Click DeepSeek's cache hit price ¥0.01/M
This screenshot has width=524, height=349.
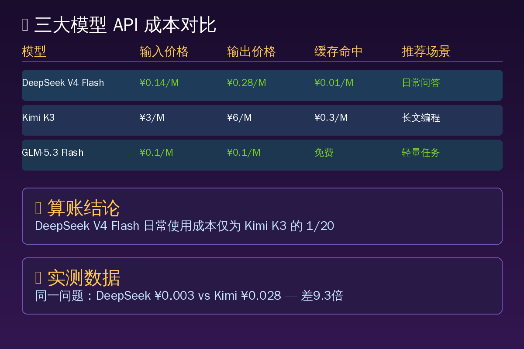point(334,83)
